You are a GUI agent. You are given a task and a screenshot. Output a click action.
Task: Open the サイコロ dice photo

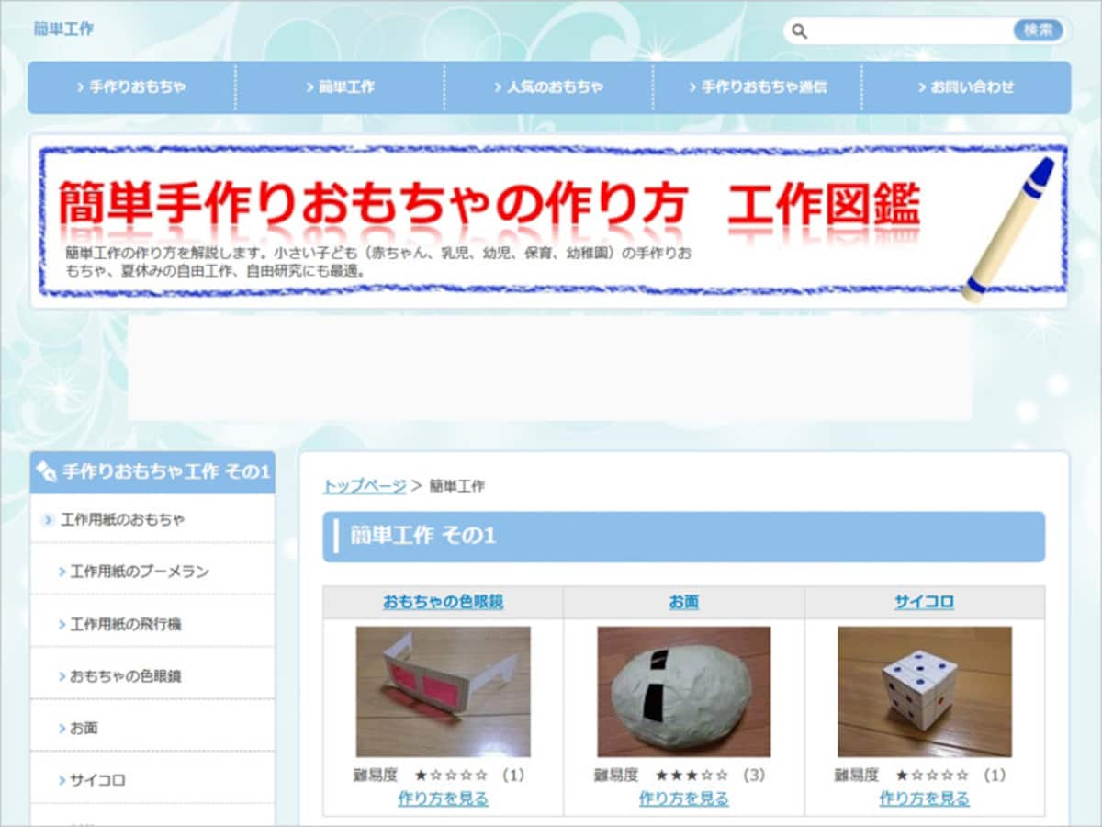[925, 692]
